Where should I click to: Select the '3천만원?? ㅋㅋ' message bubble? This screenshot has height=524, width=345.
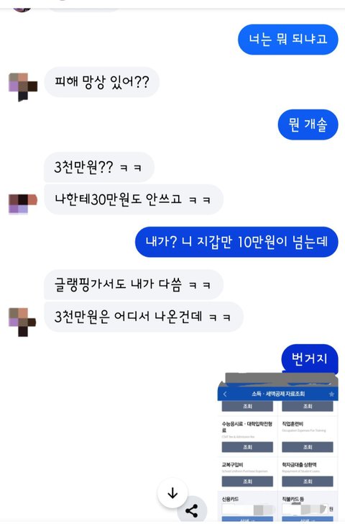[98, 167]
